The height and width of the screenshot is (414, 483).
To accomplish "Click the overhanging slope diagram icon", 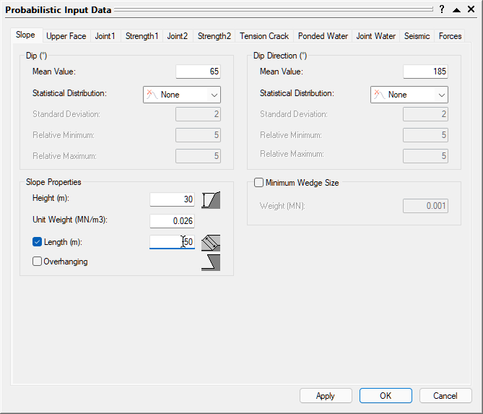I will (211, 262).
